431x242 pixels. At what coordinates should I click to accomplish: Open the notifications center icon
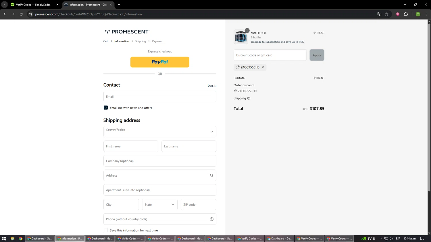(422, 239)
